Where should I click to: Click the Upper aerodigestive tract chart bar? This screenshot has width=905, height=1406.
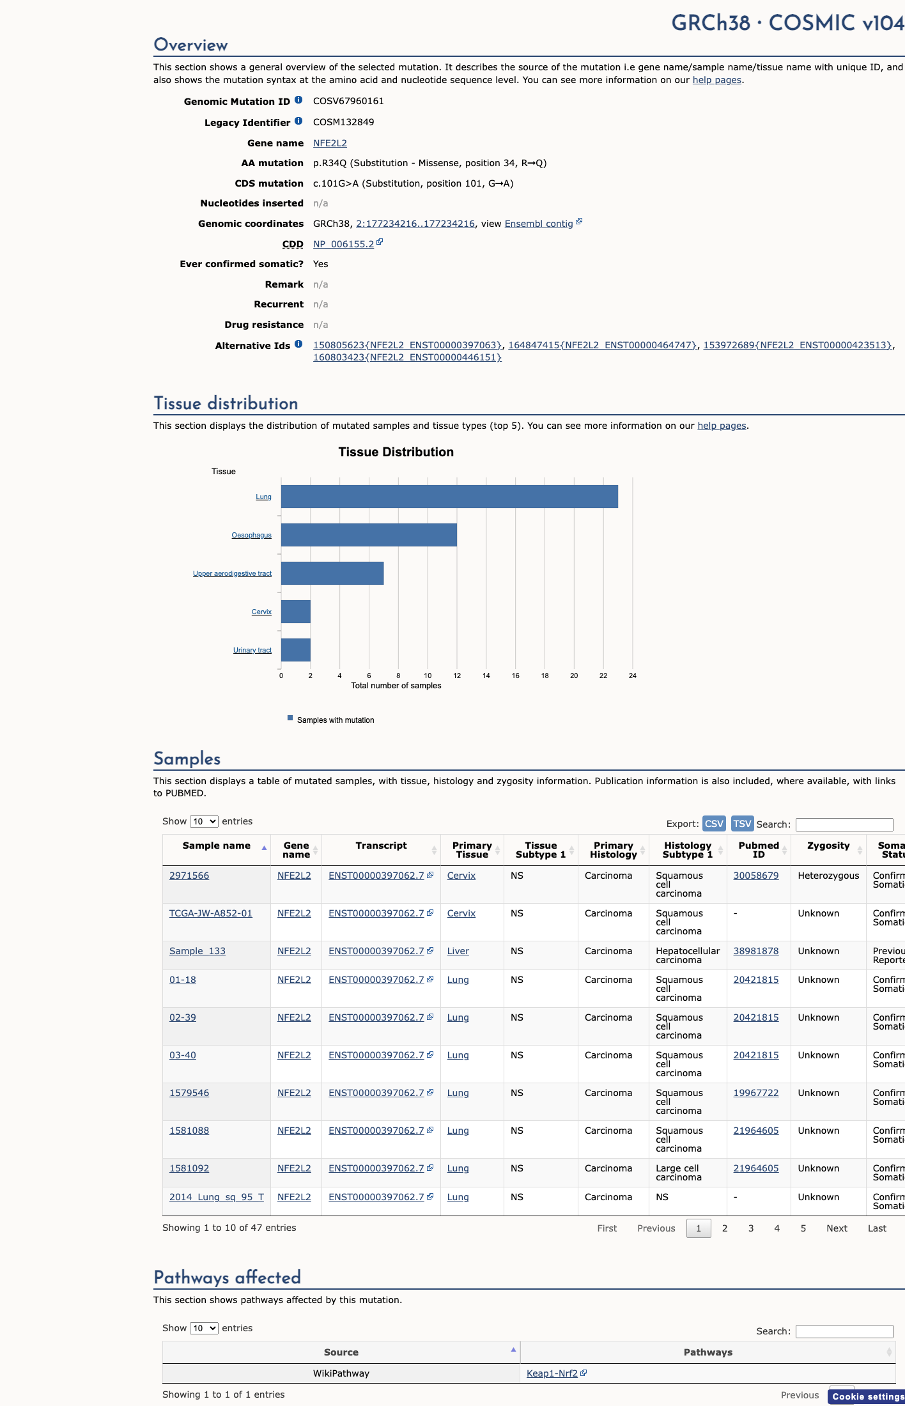click(x=332, y=573)
